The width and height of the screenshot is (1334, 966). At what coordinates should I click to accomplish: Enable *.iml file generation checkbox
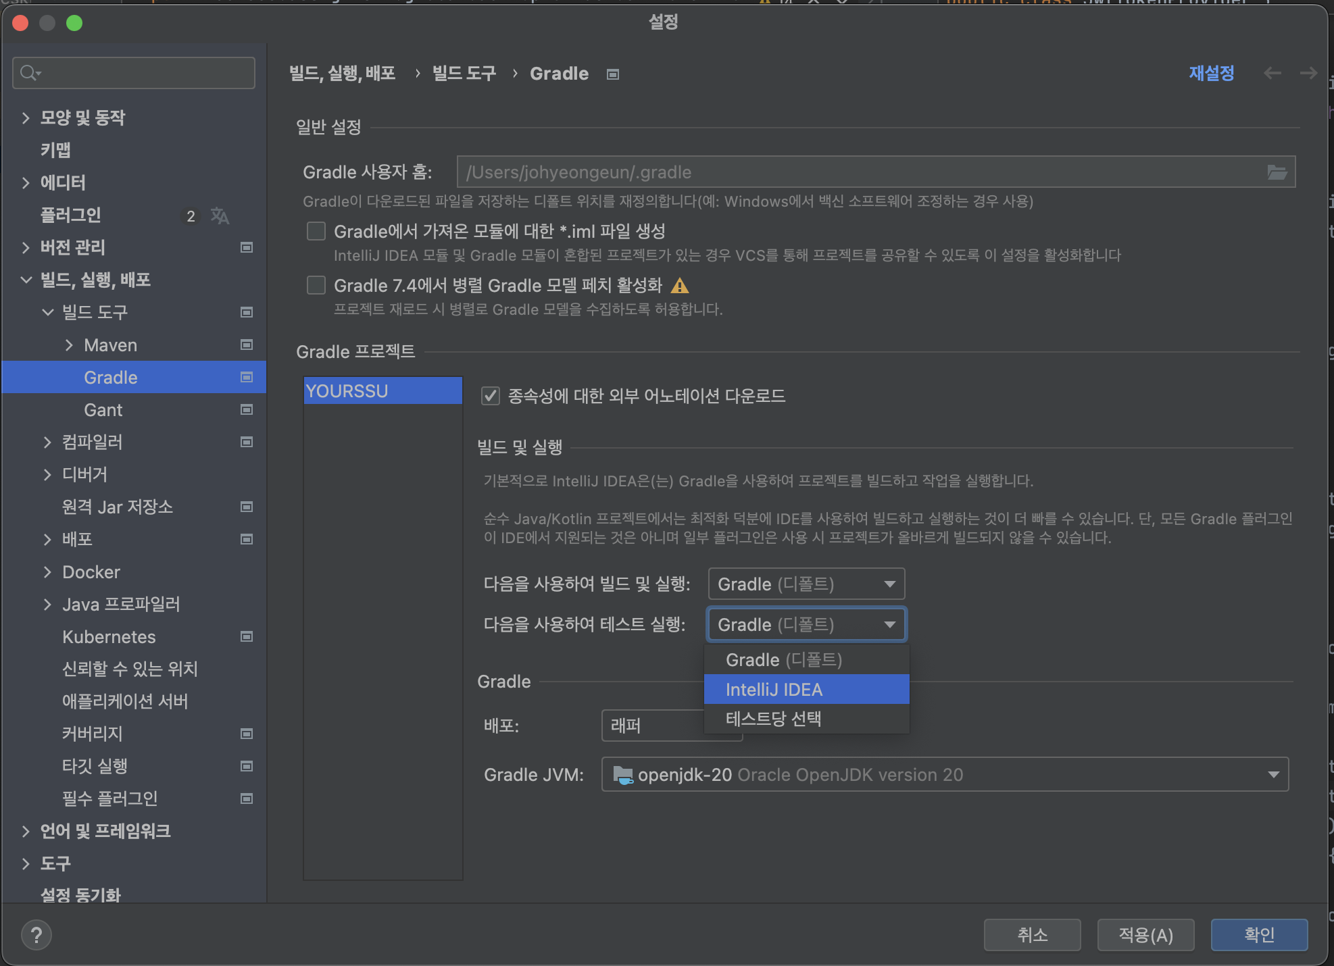[x=316, y=232]
